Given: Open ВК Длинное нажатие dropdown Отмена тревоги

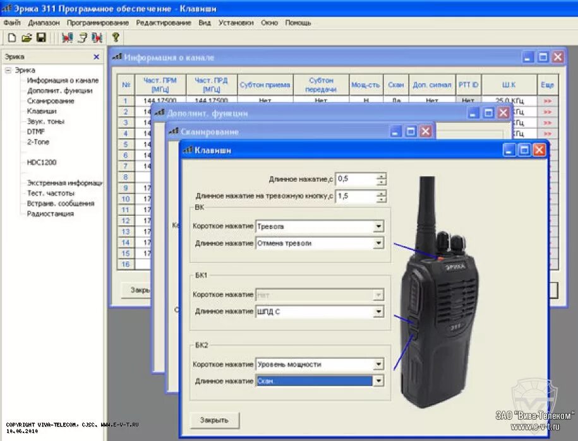Looking at the screenshot, I should pos(378,243).
